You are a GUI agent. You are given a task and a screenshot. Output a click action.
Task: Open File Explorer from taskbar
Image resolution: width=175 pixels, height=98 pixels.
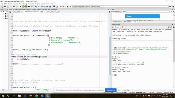(x=19, y=96)
